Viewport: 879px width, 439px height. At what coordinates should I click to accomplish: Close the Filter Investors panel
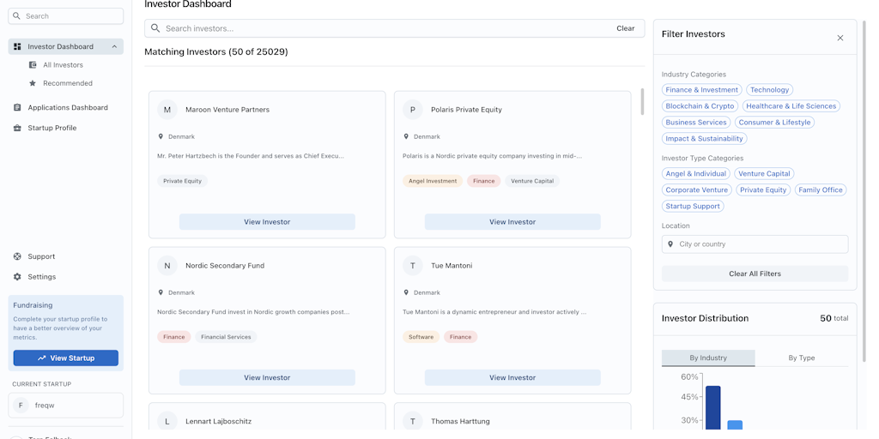pos(840,38)
